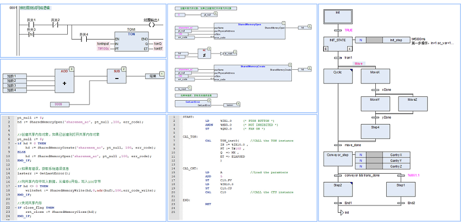Collapse the 'if hd = 0 THEN' block
This screenshot has height=222, width=461.
point(15,143)
